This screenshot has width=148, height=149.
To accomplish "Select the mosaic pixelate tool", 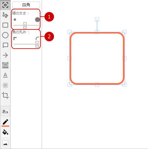I will click(x=5, y=65).
